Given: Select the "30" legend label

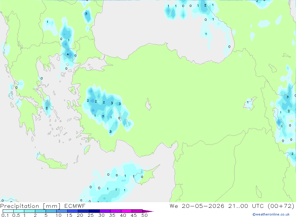Looking at the screenshot, I should [x=101, y=215].
